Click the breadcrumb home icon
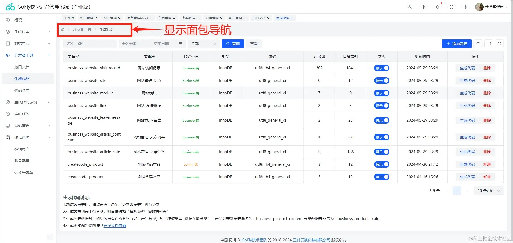Image resolution: width=513 pixels, height=243 pixels. pyautogui.click(x=63, y=29)
